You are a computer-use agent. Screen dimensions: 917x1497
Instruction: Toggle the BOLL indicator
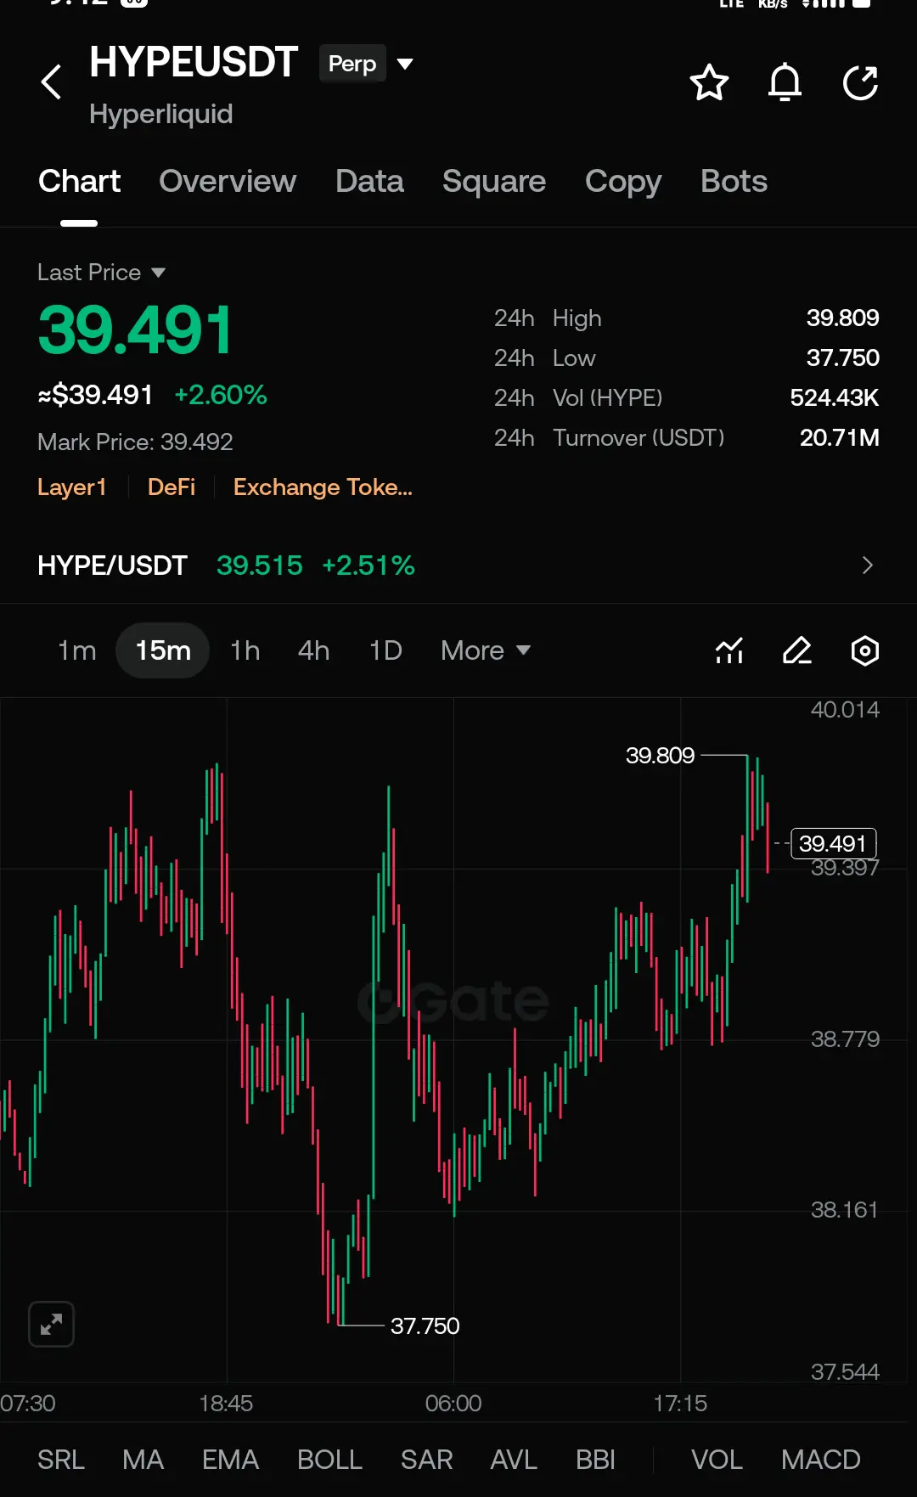click(x=329, y=1460)
